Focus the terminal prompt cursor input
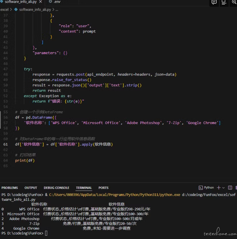This screenshot has height=239, width=237. [46, 233]
